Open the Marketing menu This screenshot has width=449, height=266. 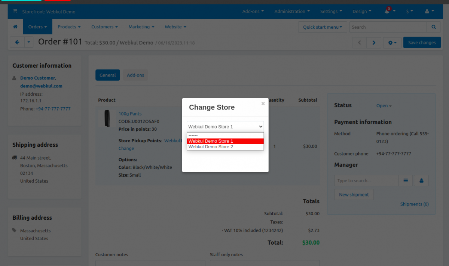click(x=141, y=27)
